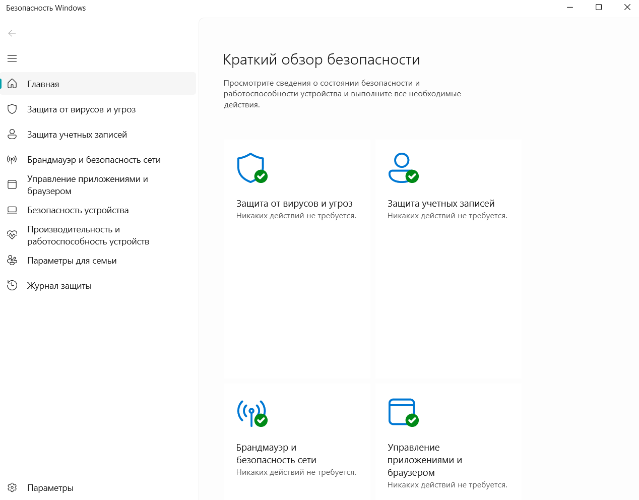Click the laptop icon in the sidebar
Screen dimensions: 639x500
[12, 210]
